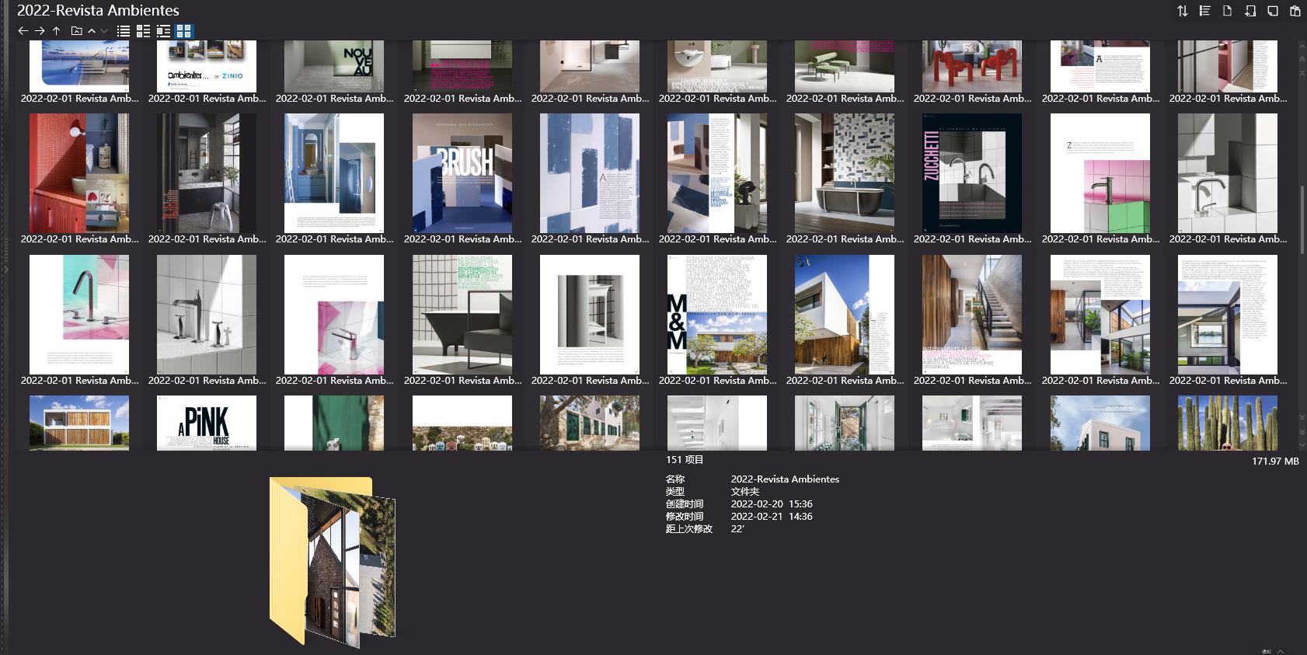Expand the tray chevron at the bottom right

tap(1281, 651)
